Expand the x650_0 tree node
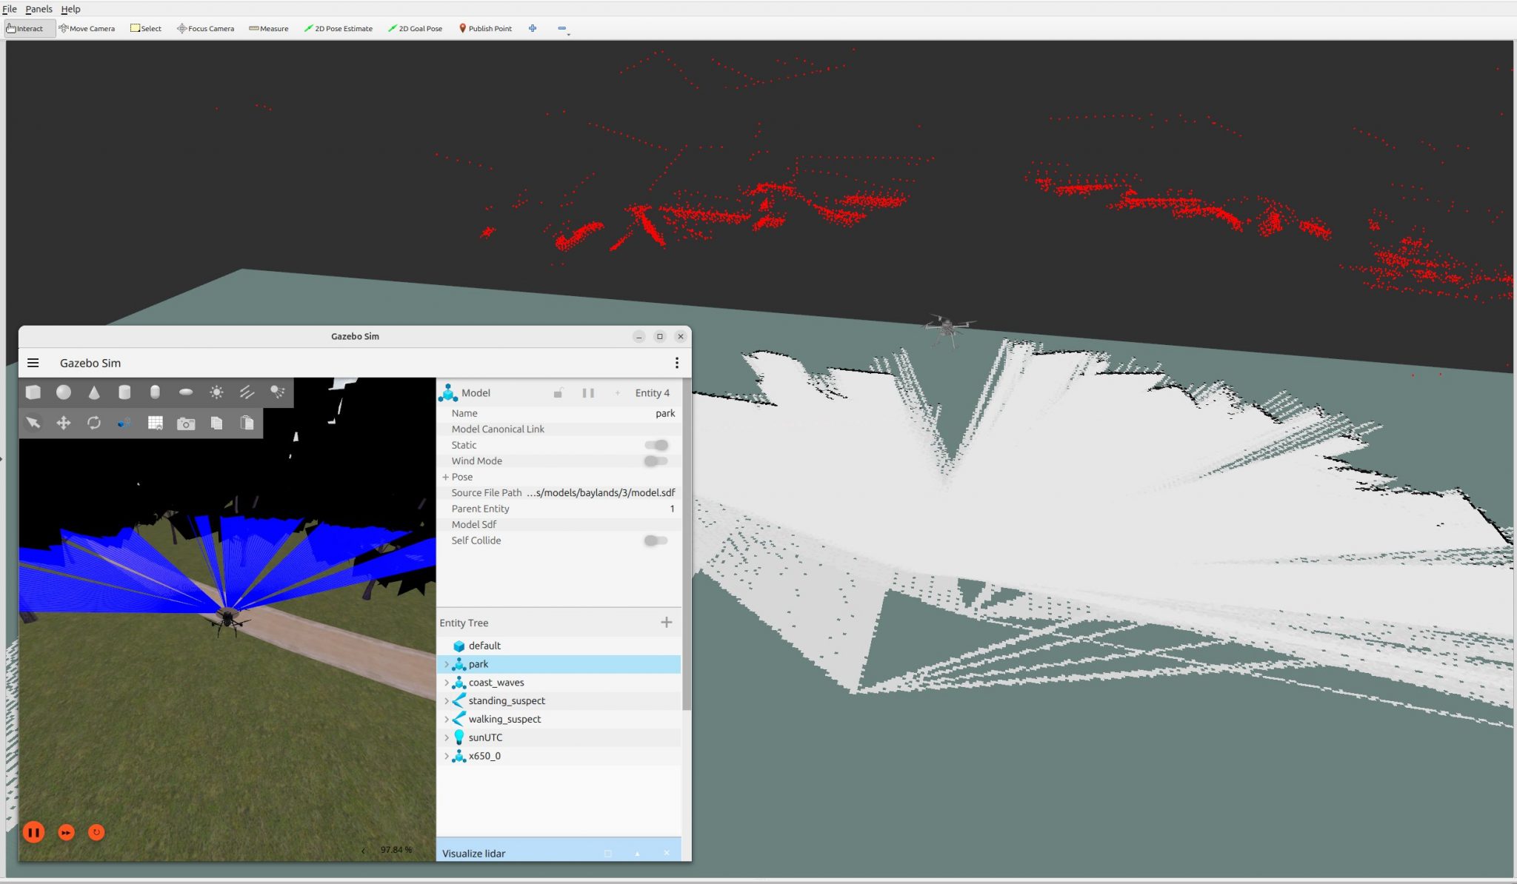This screenshot has height=884, width=1517. (446, 757)
